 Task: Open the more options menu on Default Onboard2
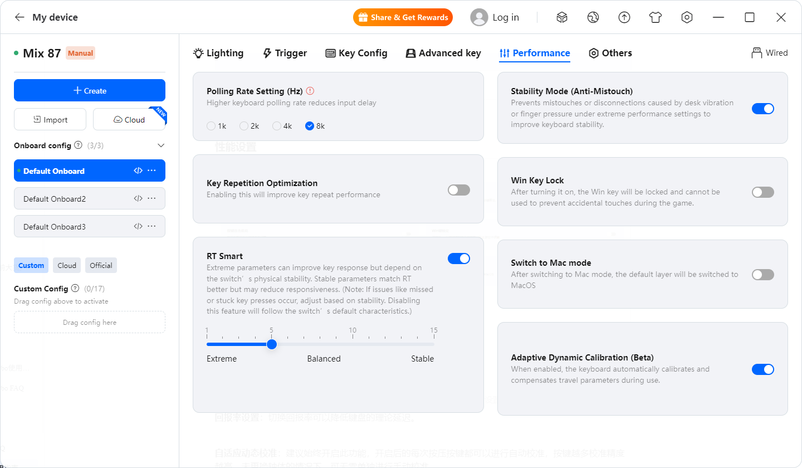[x=151, y=198]
